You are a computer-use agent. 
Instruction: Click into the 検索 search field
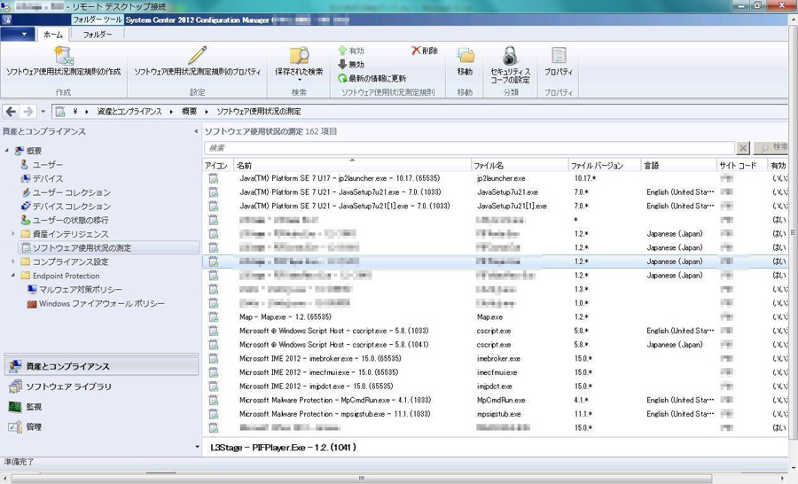click(x=469, y=147)
